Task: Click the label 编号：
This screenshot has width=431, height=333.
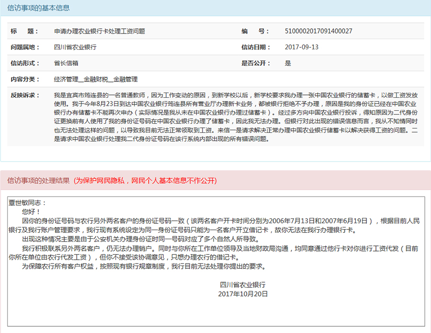Action: [255, 31]
